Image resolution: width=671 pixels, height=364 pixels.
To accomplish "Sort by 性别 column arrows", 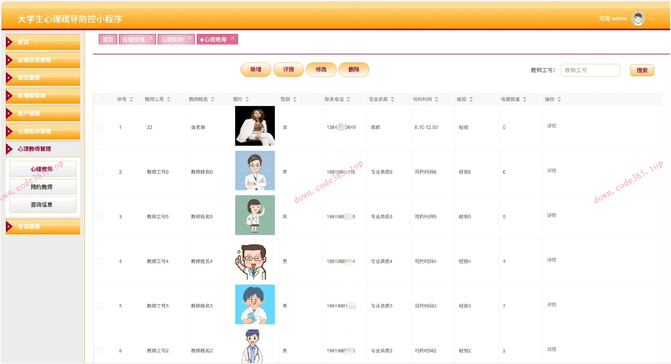I will tap(295, 99).
